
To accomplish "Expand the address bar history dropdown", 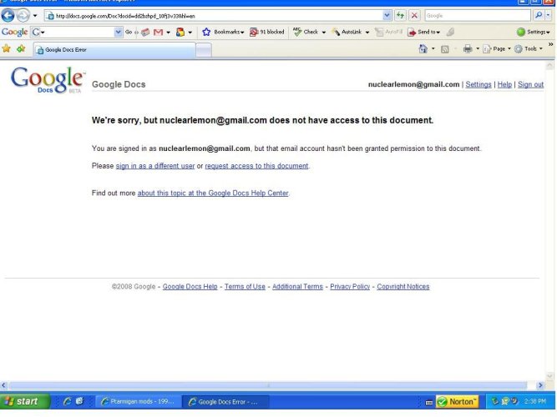I will tap(387, 16).
